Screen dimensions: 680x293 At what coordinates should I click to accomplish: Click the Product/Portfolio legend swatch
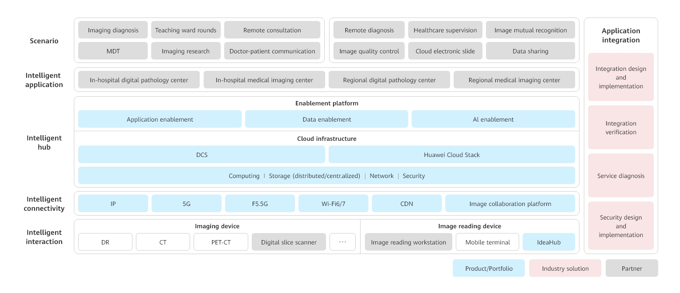tap(489, 268)
